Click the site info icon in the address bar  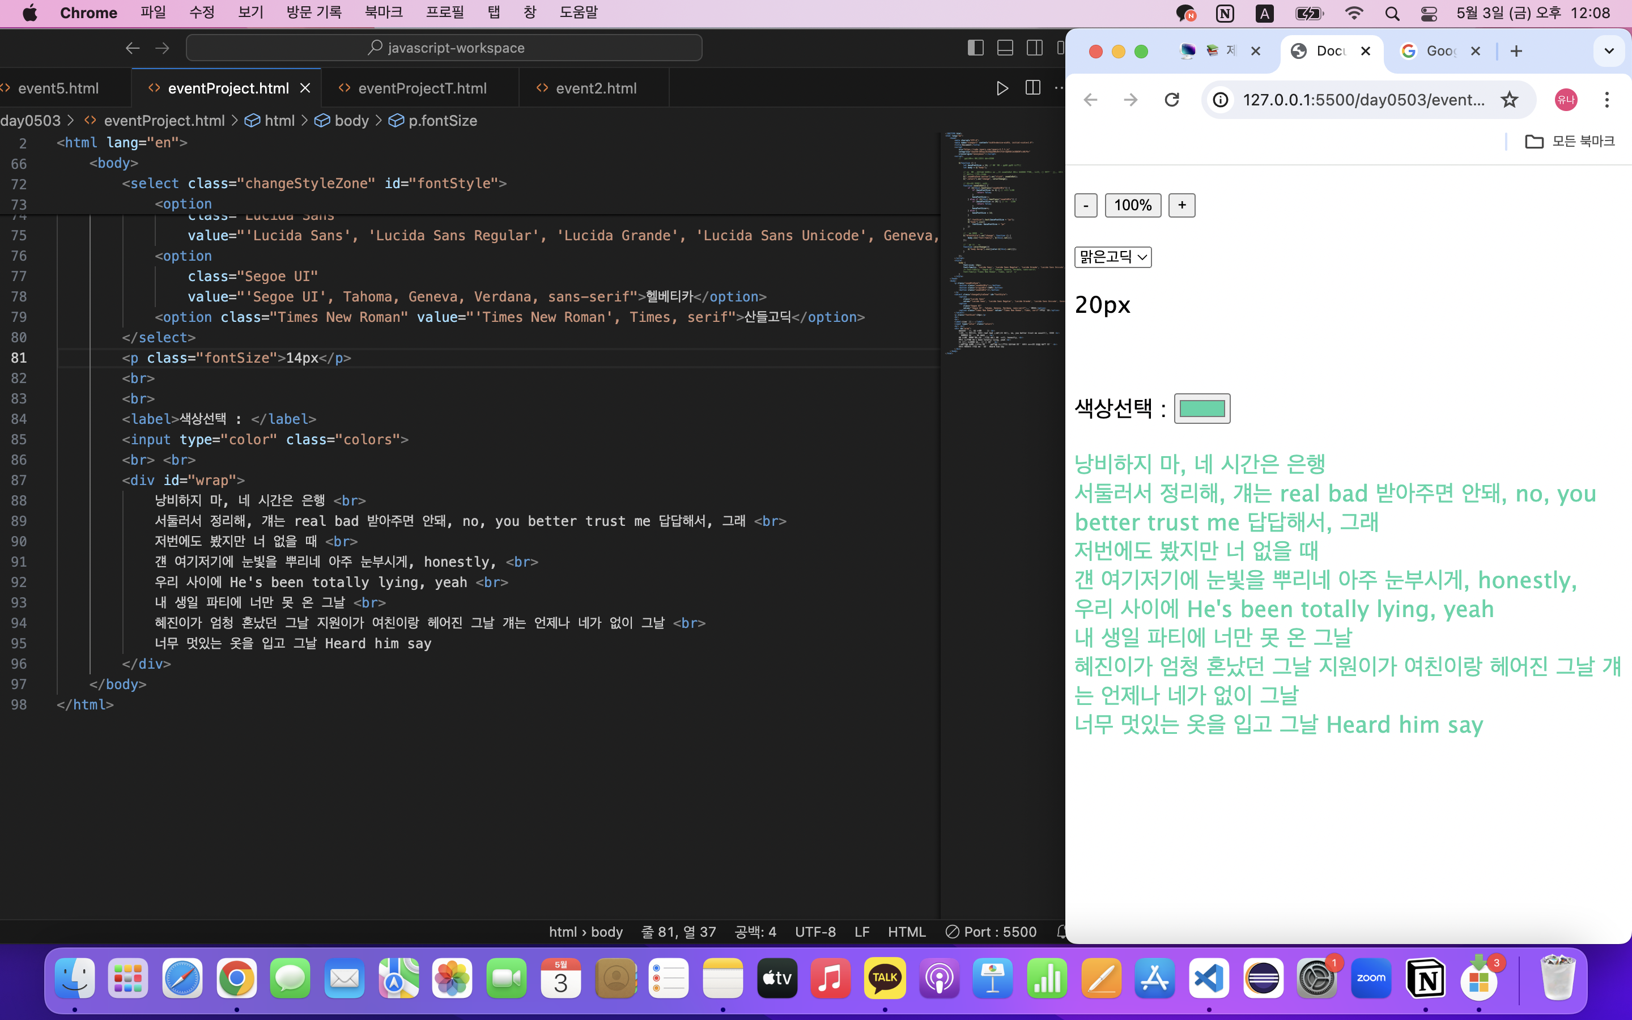click(1221, 100)
